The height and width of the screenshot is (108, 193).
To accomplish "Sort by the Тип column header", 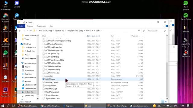I will pyautogui.click(x=112, y=36).
